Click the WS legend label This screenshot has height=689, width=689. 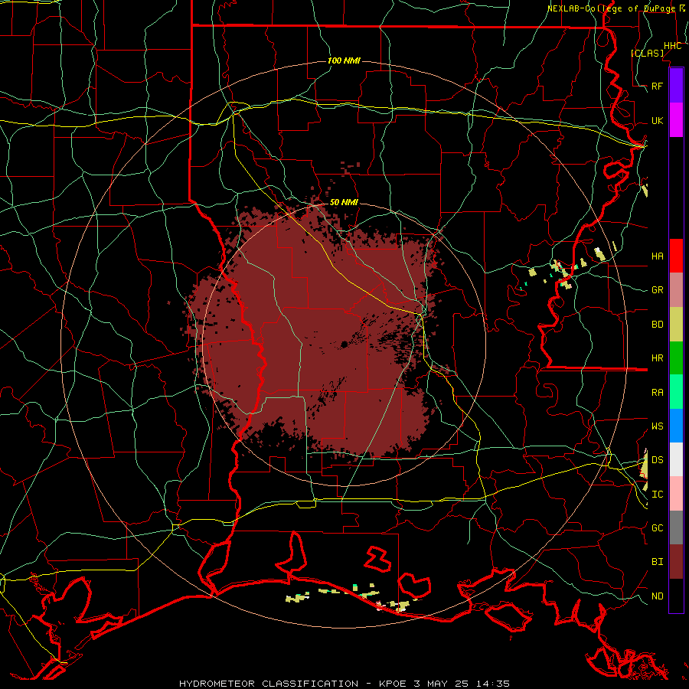coord(658,426)
